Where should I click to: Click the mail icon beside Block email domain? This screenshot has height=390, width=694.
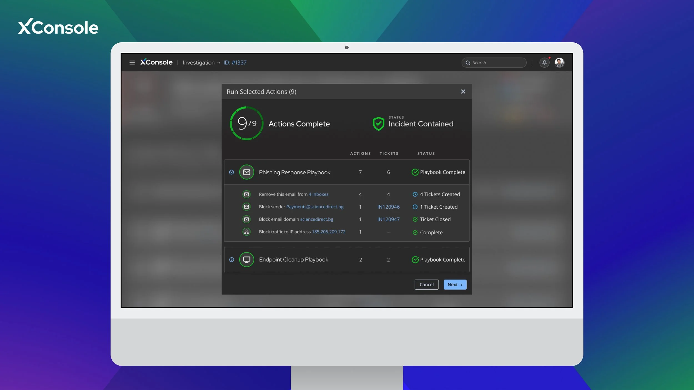[x=247, y=219]
